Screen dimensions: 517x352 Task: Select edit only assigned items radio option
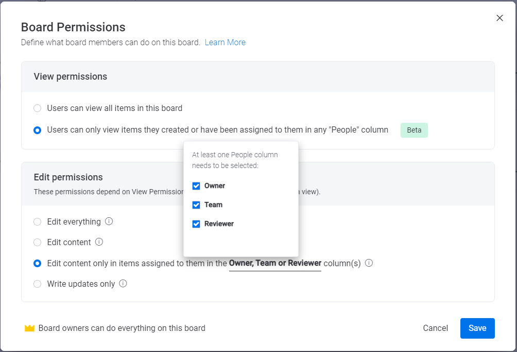(x=38, y=264)
